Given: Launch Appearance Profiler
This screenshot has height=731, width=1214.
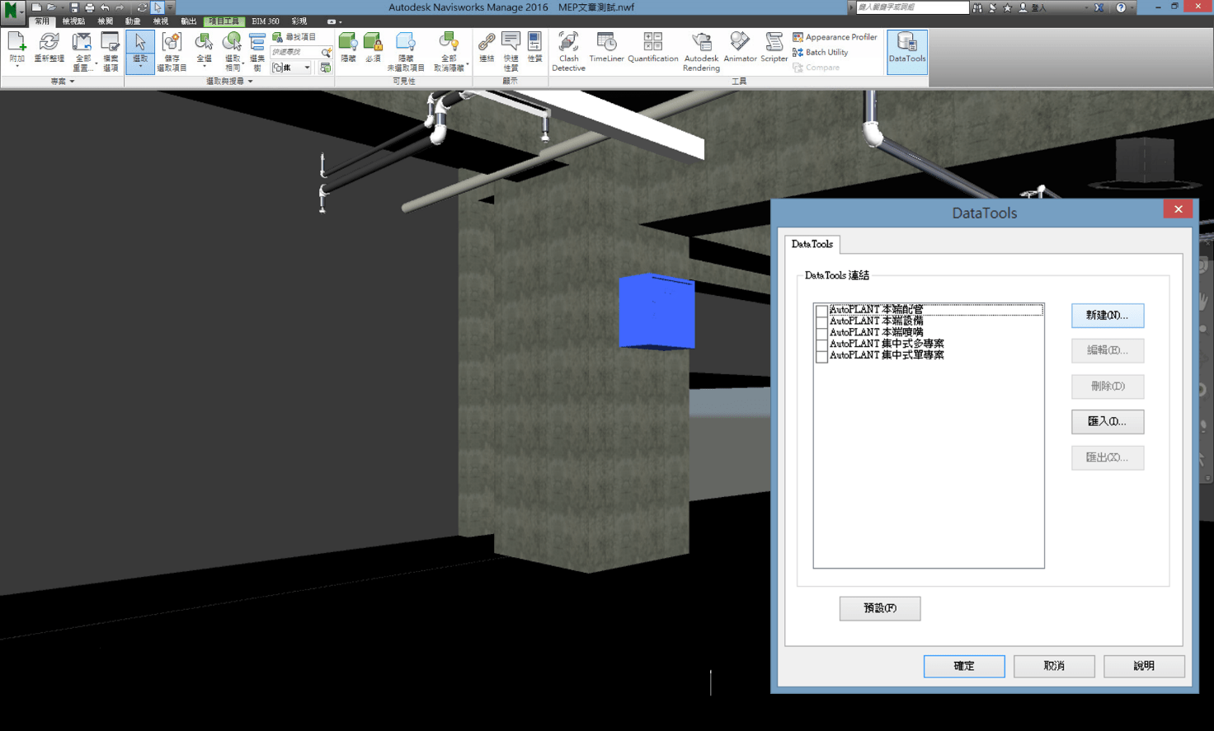Looking at the screenshot, I should (835, 37).
